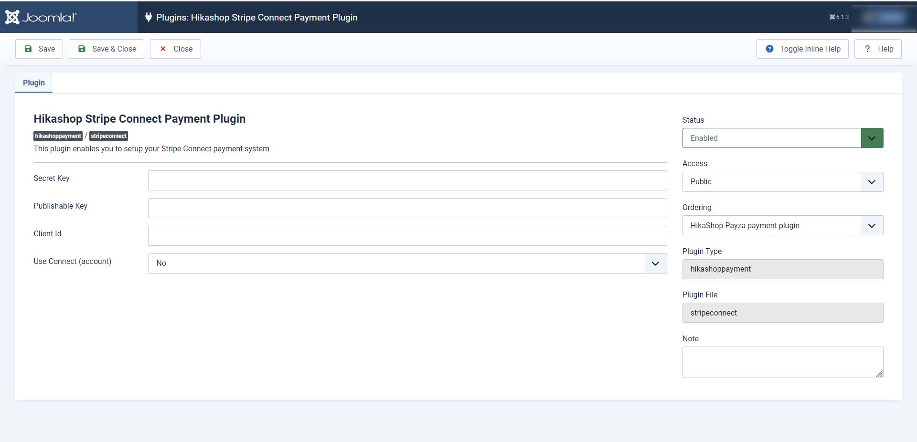917x442 pixels.
Task: Click Save & Close button
Action: pos(107,49)
